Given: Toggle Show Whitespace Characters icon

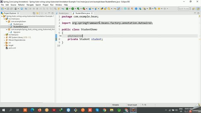Looking at the screenshot, I should pyautogui.click(x=132, y=9).
